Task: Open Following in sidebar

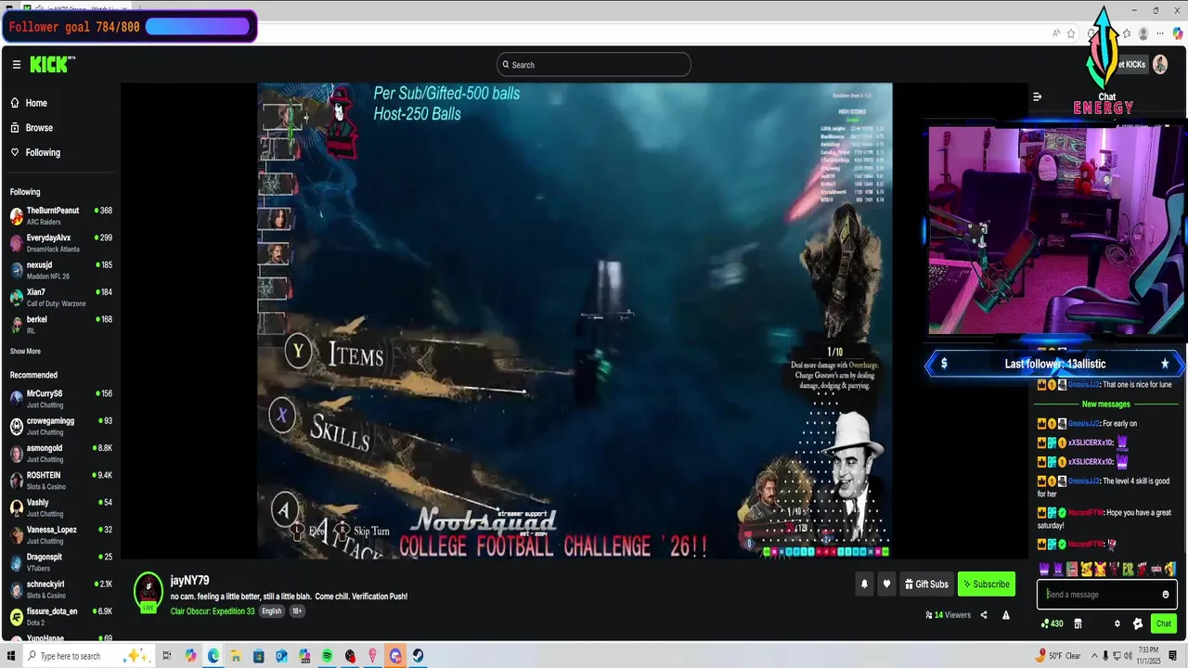Action: [43, 152]
